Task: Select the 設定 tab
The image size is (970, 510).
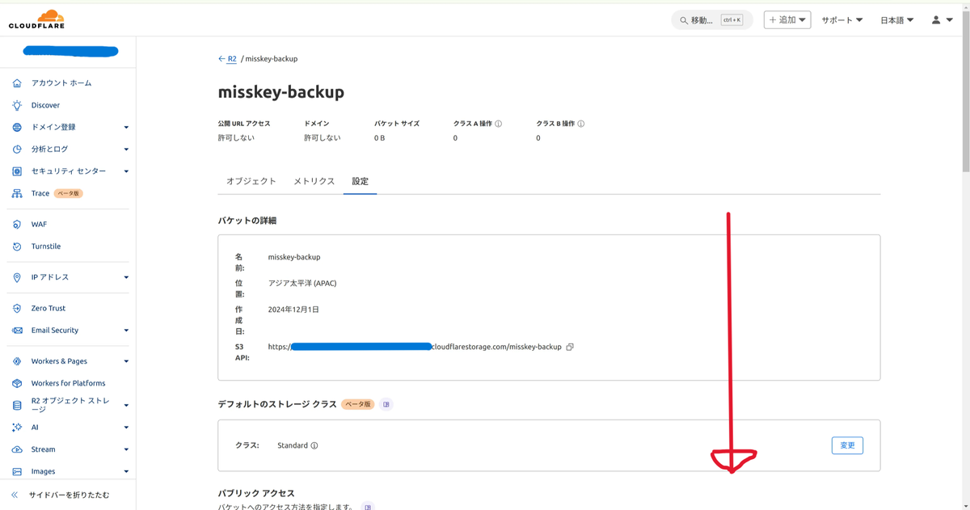Action: coord(360,181)
